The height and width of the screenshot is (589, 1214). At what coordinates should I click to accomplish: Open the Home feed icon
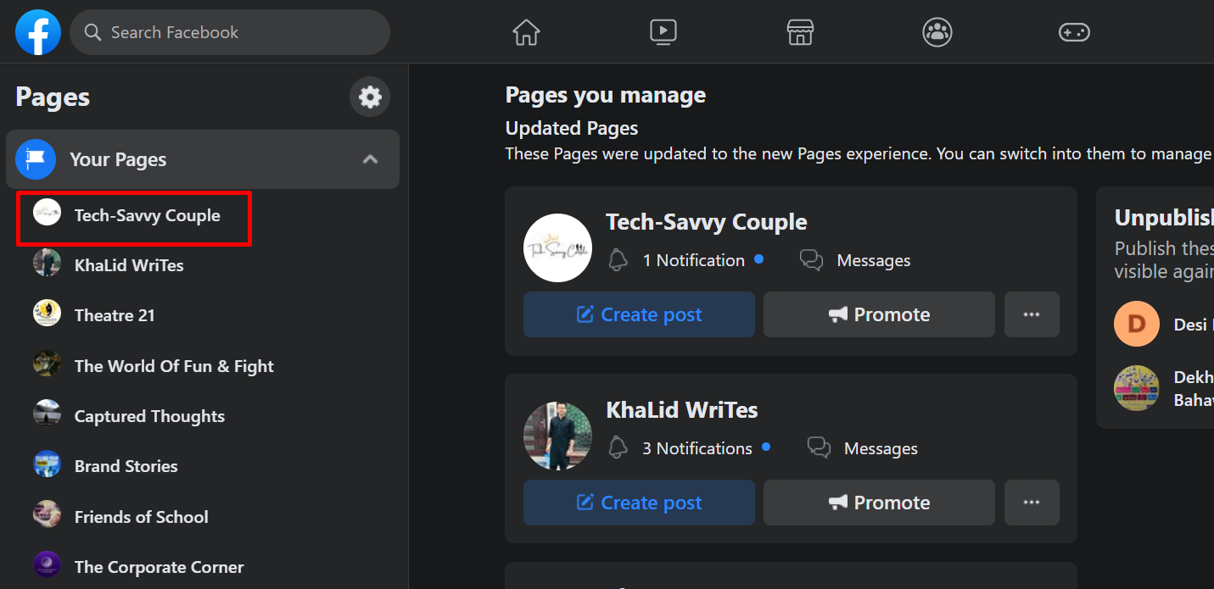[526, 32]
